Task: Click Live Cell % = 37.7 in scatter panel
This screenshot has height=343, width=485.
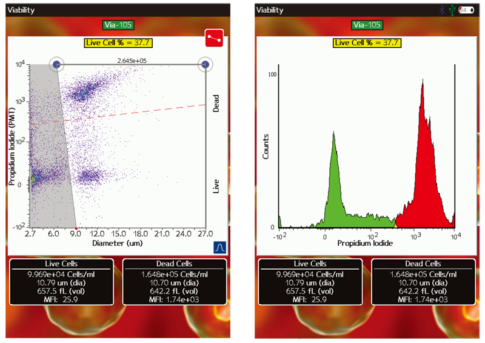Action: pyautogui.click(x=118, y=42)
